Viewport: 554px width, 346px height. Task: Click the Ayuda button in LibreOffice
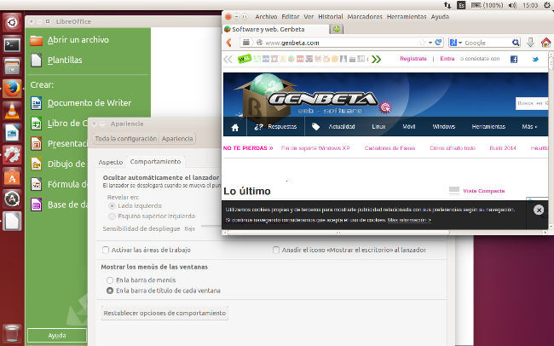[x=57, y=336]
